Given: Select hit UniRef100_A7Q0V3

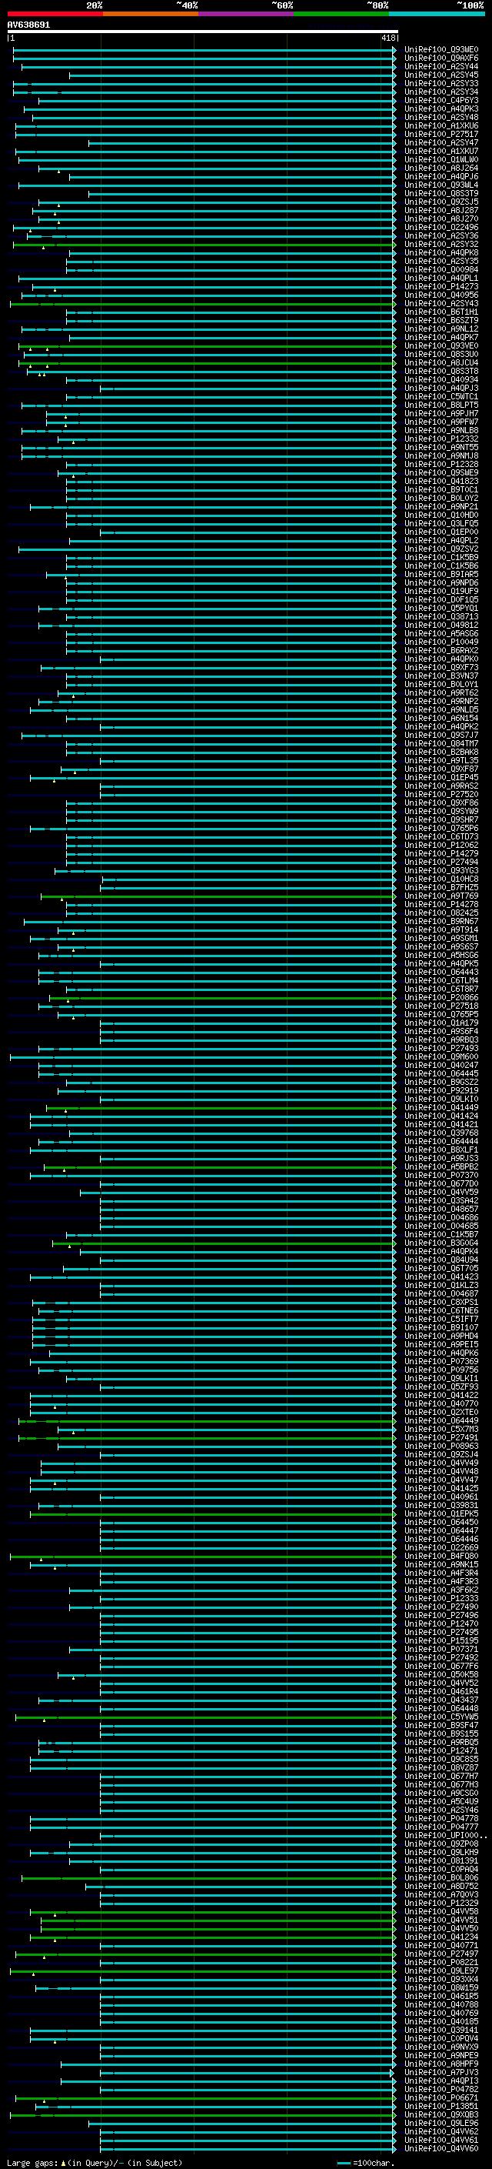Looking at the screenshot, I should (441, 1894).
